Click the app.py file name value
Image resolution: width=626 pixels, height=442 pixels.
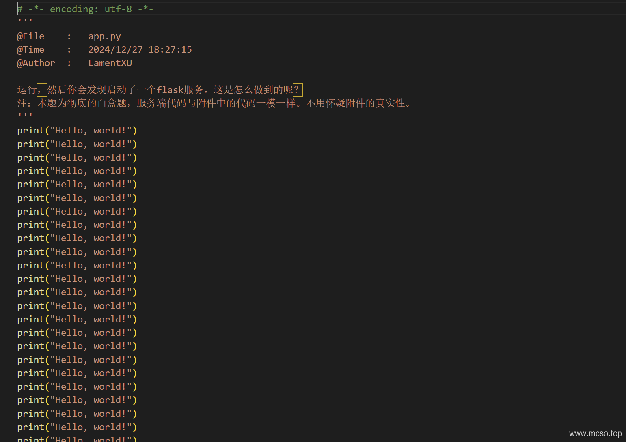tap(104, 36)
